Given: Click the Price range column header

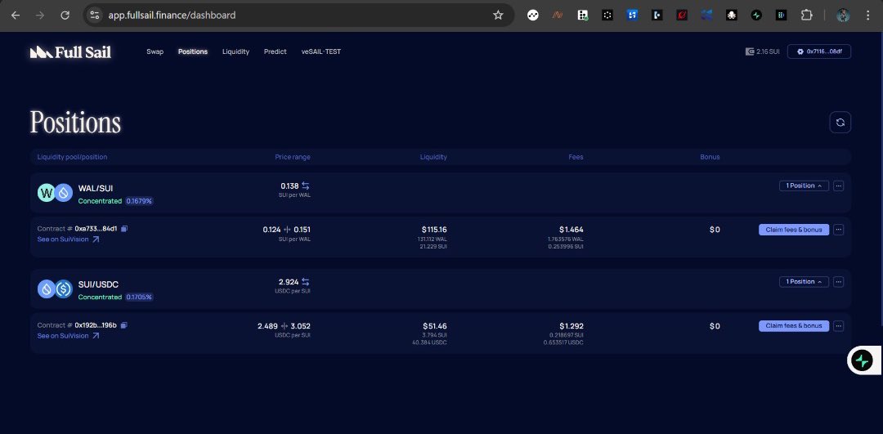Looking at the screenshot, I should [292, 157].
